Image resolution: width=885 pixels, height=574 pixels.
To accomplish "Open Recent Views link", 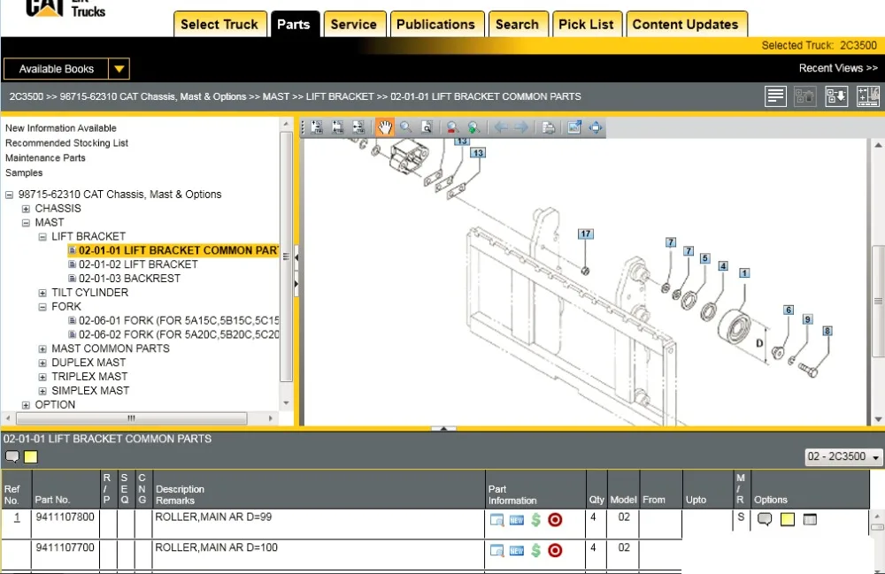I will tap(838, 68).
